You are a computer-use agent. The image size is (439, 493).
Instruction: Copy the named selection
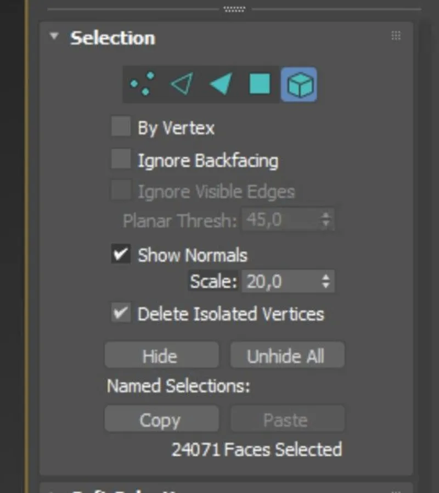coord(161,419)
